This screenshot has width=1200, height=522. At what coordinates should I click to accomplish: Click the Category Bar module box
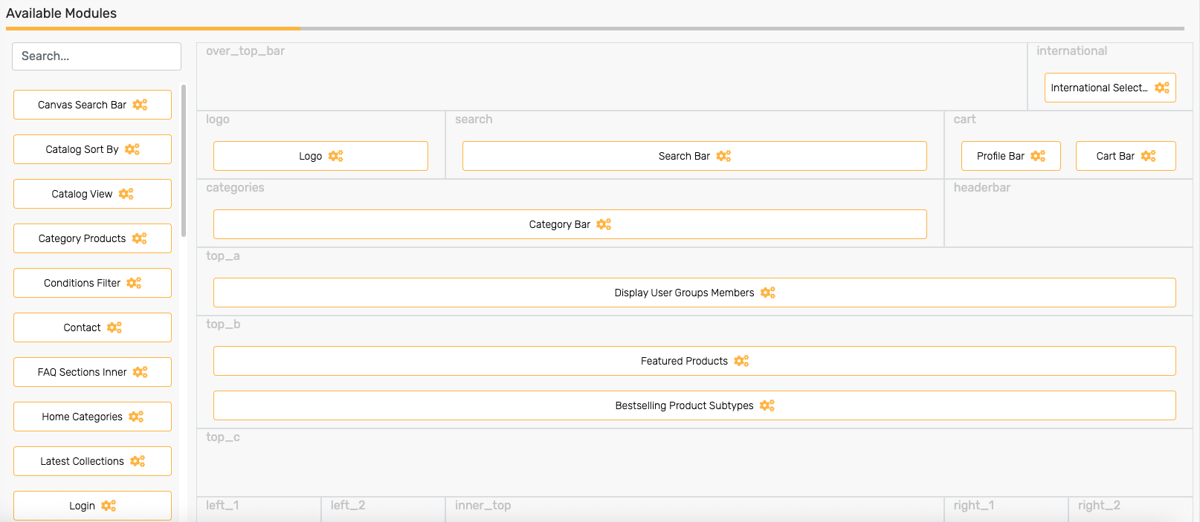point(570,224)
